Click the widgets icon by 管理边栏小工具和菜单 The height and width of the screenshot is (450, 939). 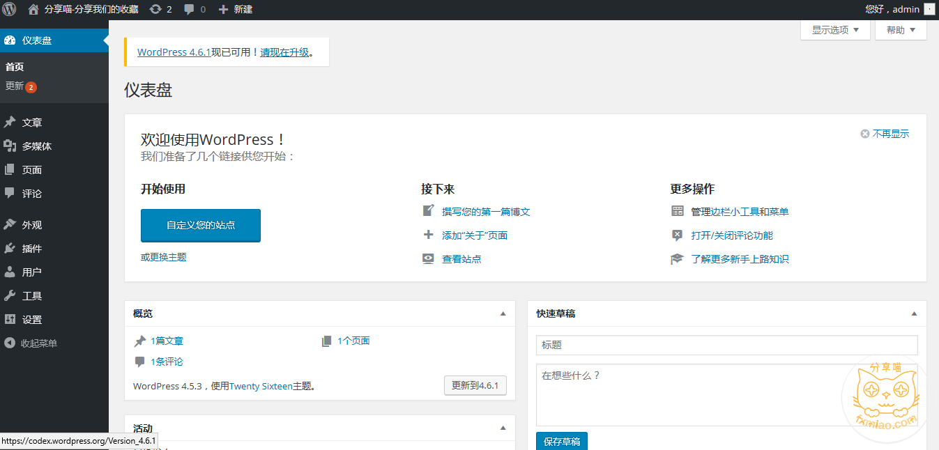[x=678, y=211]
